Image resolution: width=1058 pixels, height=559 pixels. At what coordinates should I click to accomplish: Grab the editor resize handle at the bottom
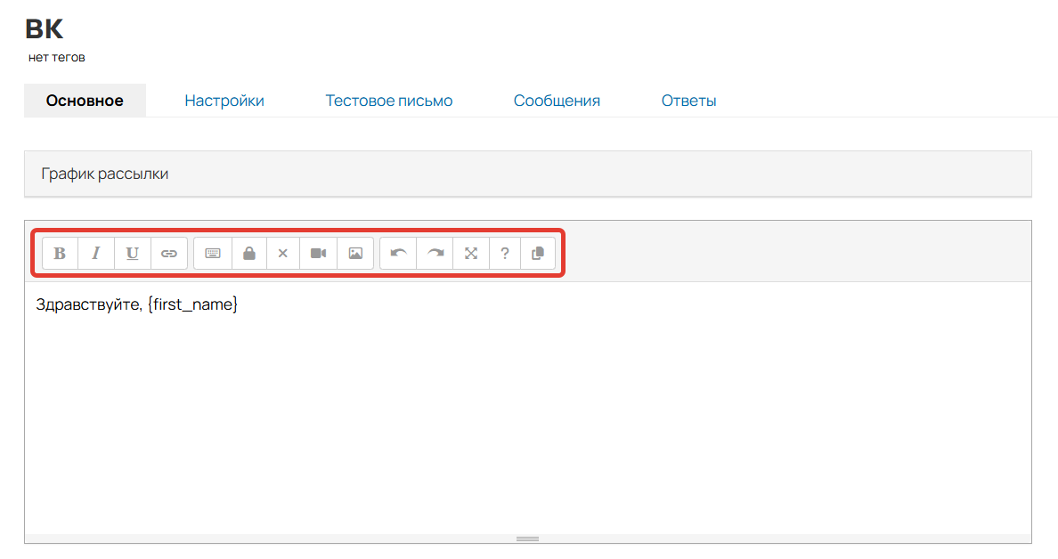click(x=527, y=539)
